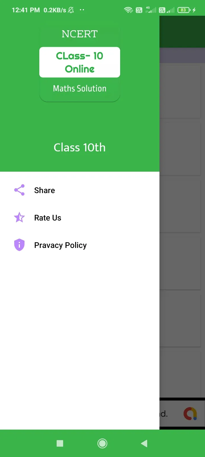Tap the muted bell notification icon
Image resolution: width=205 pixels, height=457 pixels.
pos(71,10)
